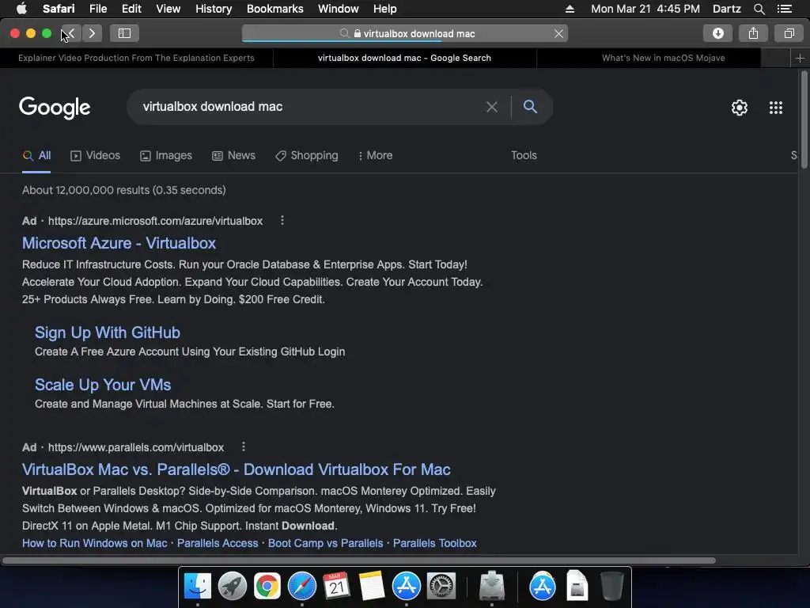810x608 pixels.
Task: Open the search Tools options
Action: pyautogui.click(x=524, y=156)
